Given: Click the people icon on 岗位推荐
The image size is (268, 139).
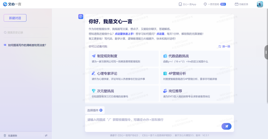Looking at the screenshot, I should click(165, 91).
